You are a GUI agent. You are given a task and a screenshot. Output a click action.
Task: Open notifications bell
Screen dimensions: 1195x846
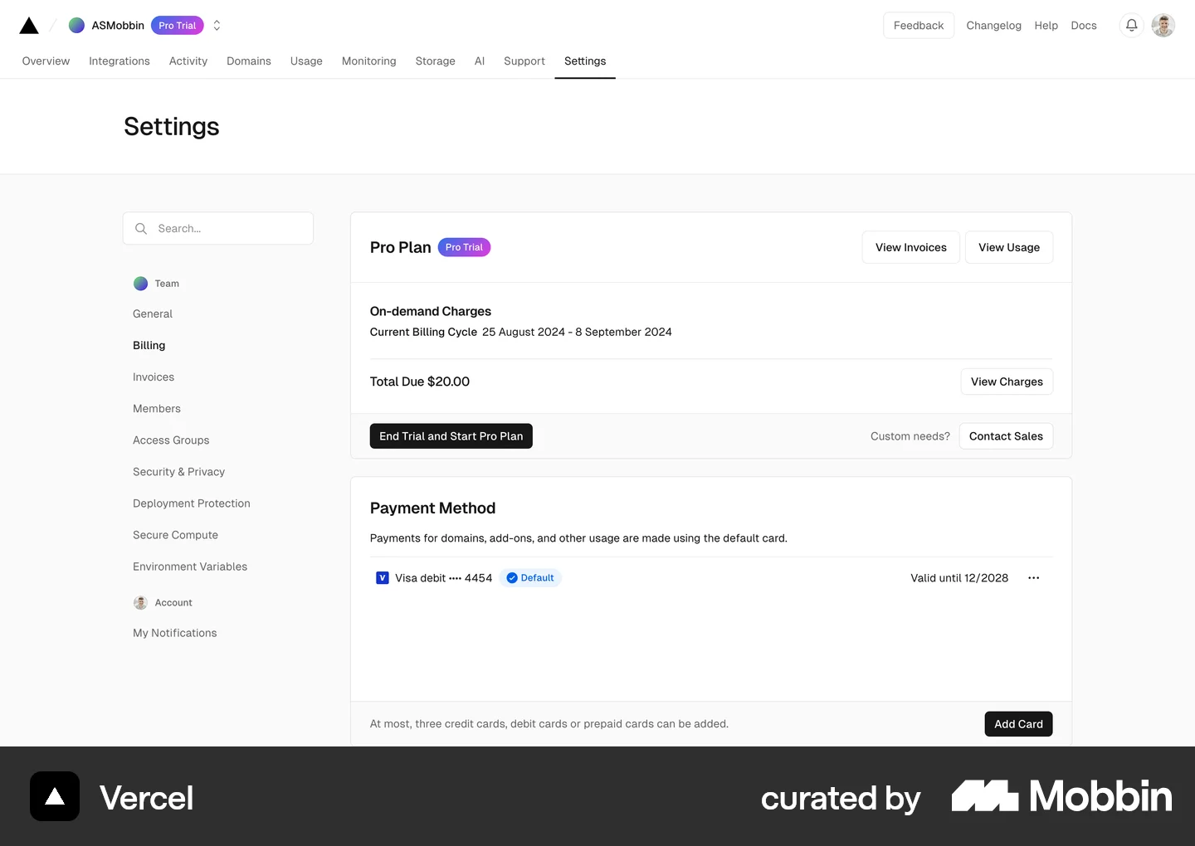[1131, 26]
